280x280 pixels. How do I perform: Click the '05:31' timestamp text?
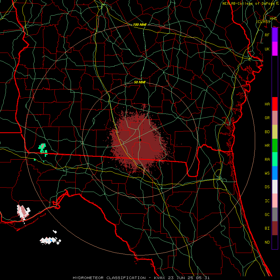tap(203, 278)
